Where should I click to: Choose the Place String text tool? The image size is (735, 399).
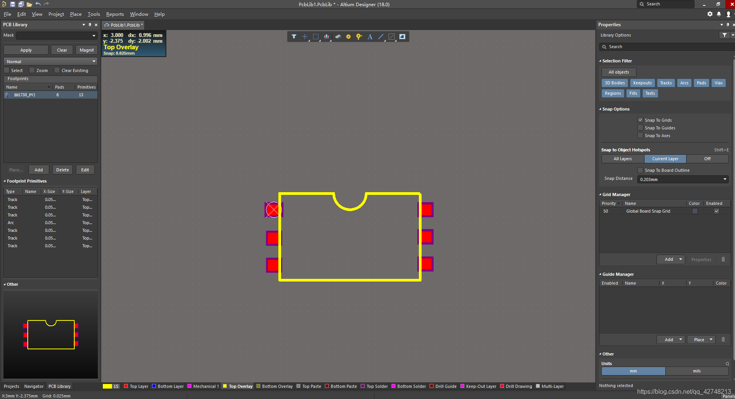point(370,37)
